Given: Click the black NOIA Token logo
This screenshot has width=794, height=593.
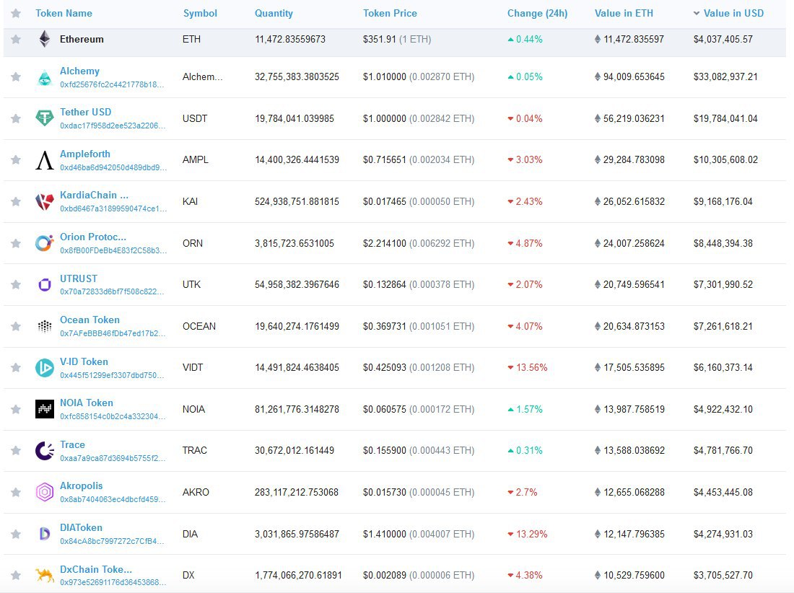Looking at the screenshot, I should pos(45,409).
